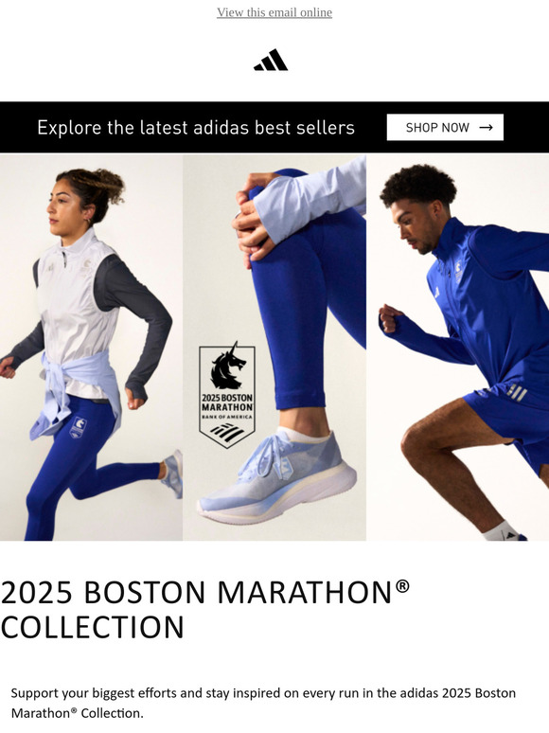Click the unicorn emblem on the marathon badge
Viewport: 549px width, 733px height.
(227, 366)
